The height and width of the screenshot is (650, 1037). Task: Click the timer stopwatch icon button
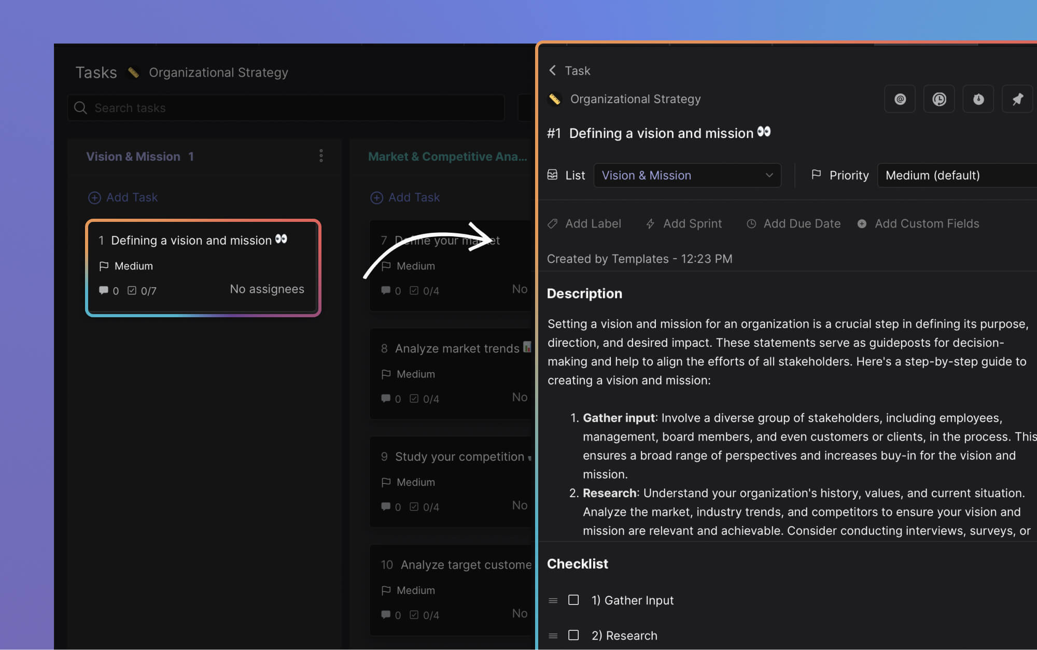coord(978,99)
